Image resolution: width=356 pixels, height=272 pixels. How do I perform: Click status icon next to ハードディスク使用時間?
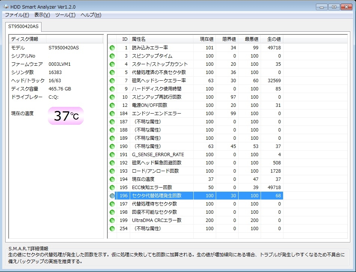(x=112, y=89)
